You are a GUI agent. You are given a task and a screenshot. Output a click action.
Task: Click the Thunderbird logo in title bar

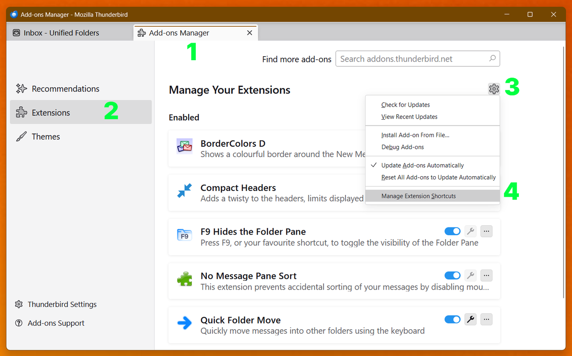tap(14, 14)
